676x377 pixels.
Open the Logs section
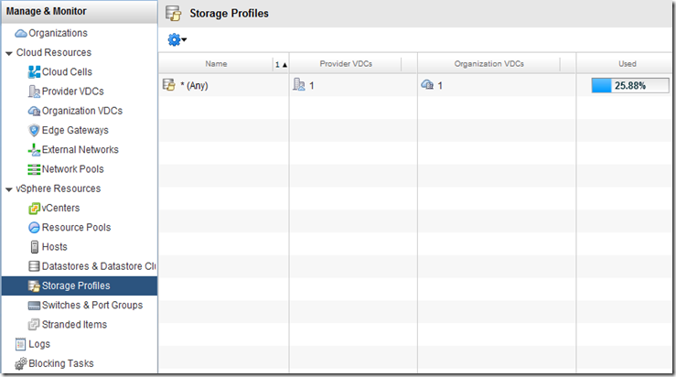(x=39, y=344)
